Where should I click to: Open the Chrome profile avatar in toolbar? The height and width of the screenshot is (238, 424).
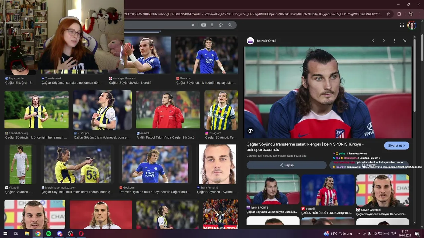click(x=411, y=14)
